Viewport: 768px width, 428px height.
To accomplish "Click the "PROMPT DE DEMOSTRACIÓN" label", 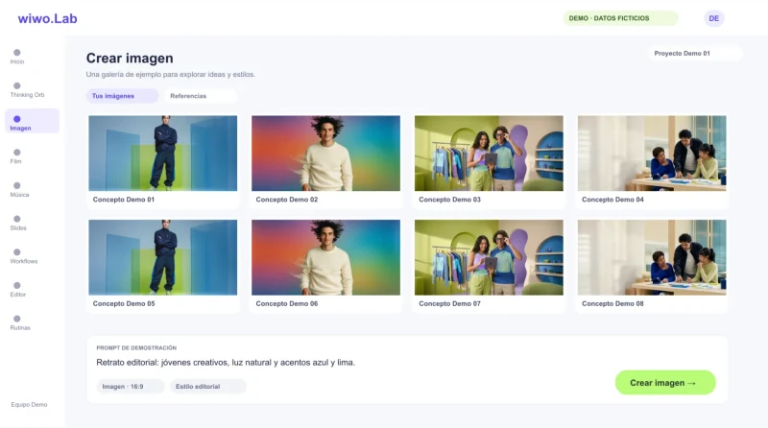I will click(136, 347).
